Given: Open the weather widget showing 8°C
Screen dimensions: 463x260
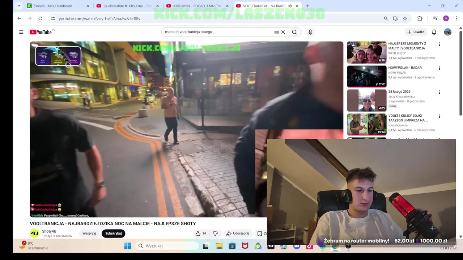Looking at the screenshot, I should click(33, 246).
